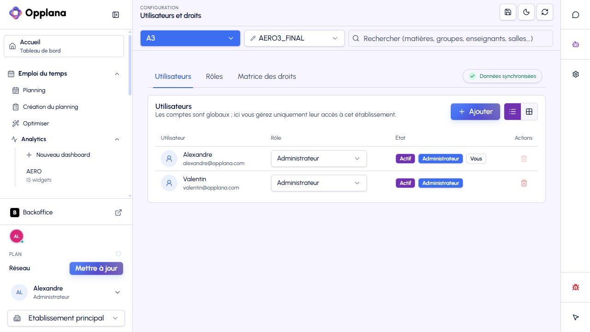Open the AERO3_FINAL dropdown
Viewport: 590px width, 332px height.
click(x=295, y=38)
